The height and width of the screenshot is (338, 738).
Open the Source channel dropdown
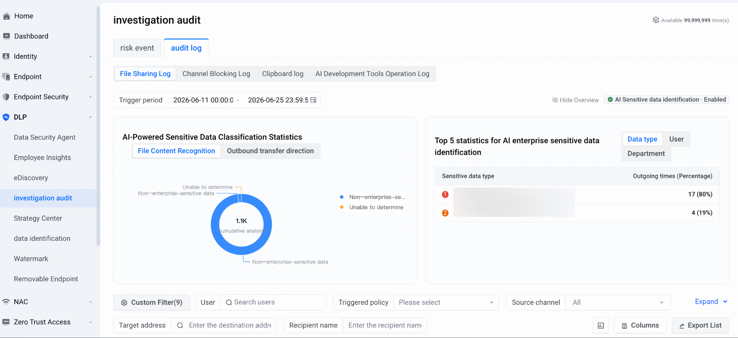(618, 302)
